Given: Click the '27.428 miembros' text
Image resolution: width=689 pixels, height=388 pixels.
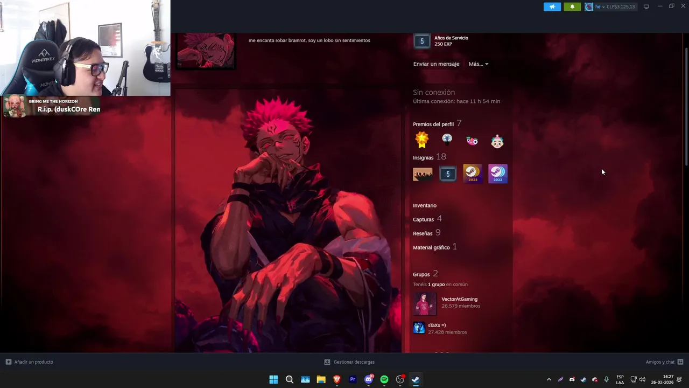Looking at the screenshot, I should pos(447,332).
